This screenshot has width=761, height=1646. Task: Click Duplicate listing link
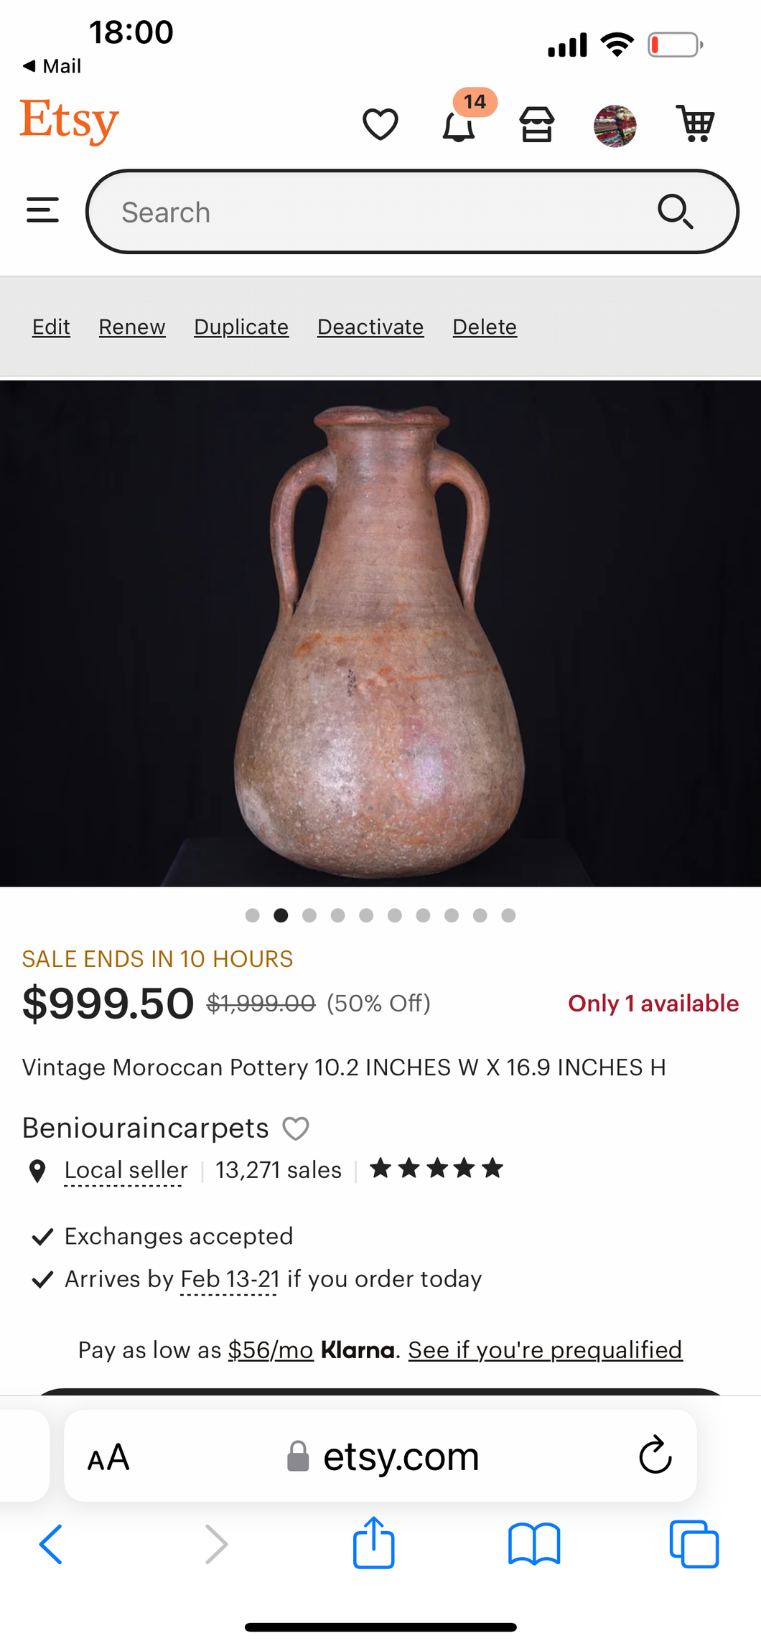[x=241, y=327]
